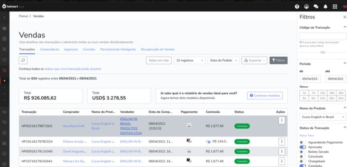Switch to the Compradores tab
347x167 pixels.
tap(50, 49)
